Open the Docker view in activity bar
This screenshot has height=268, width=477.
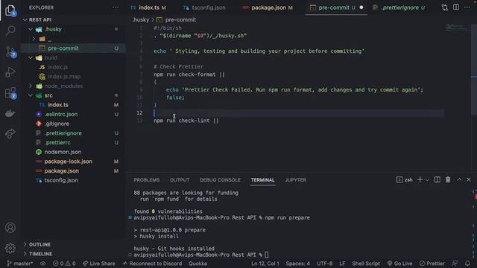click(10, 113)
